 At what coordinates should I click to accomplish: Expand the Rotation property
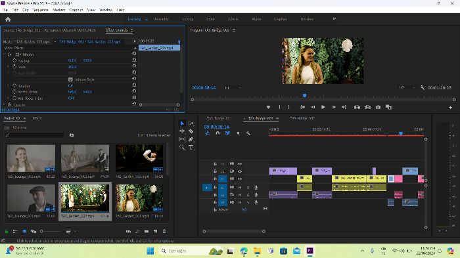pyautogui.click(x=8, y=85)
